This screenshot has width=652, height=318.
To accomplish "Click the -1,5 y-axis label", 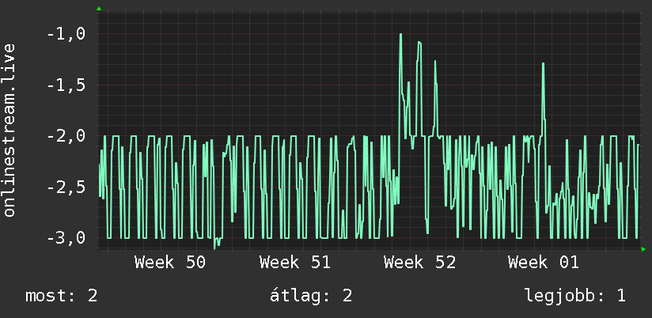I will [66, 85].
